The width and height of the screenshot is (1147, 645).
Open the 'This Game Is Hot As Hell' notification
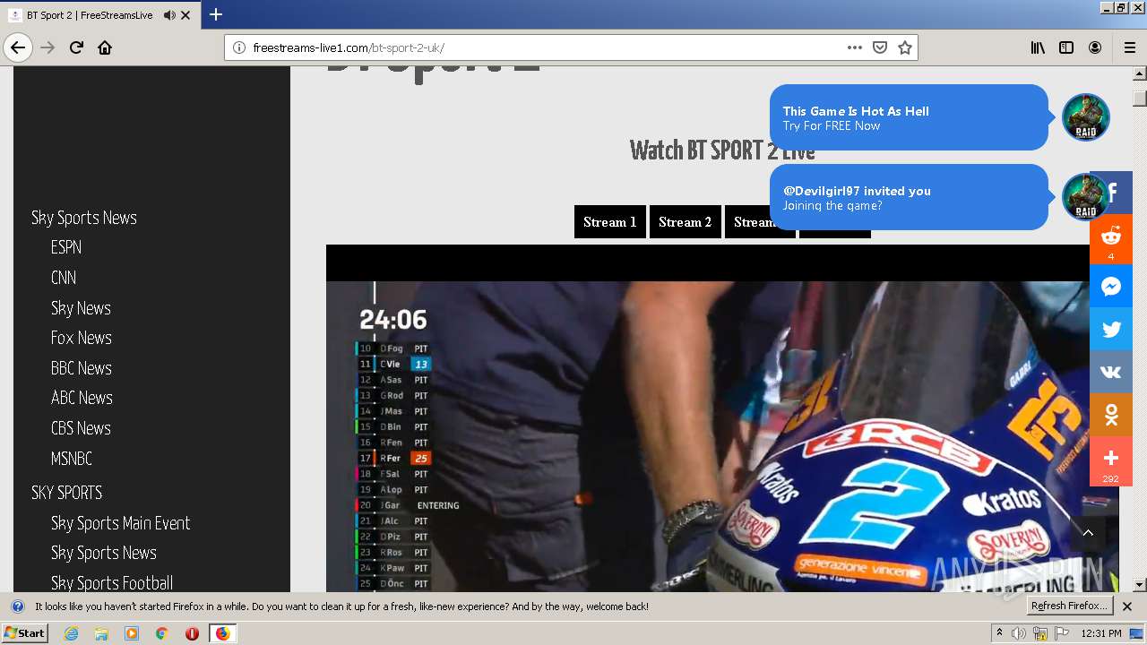pyautogui.click(x=909, y=117)
